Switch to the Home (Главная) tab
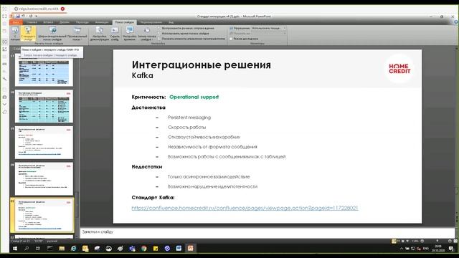The image size is (459, 258). coord(32,22)
